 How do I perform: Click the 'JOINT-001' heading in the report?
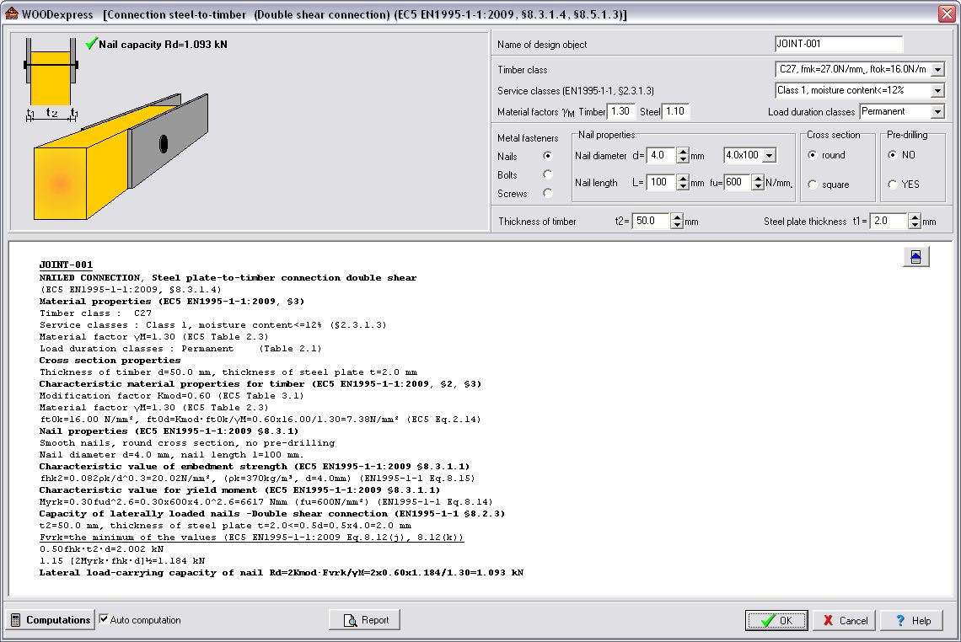point(66,265)
